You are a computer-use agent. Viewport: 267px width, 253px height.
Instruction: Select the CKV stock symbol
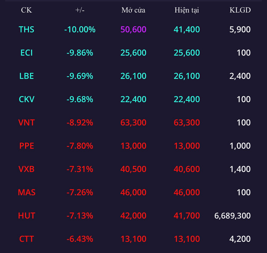pos(26,99)
